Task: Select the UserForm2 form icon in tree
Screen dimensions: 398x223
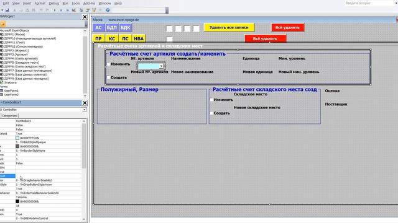Action: click(1, 95)
